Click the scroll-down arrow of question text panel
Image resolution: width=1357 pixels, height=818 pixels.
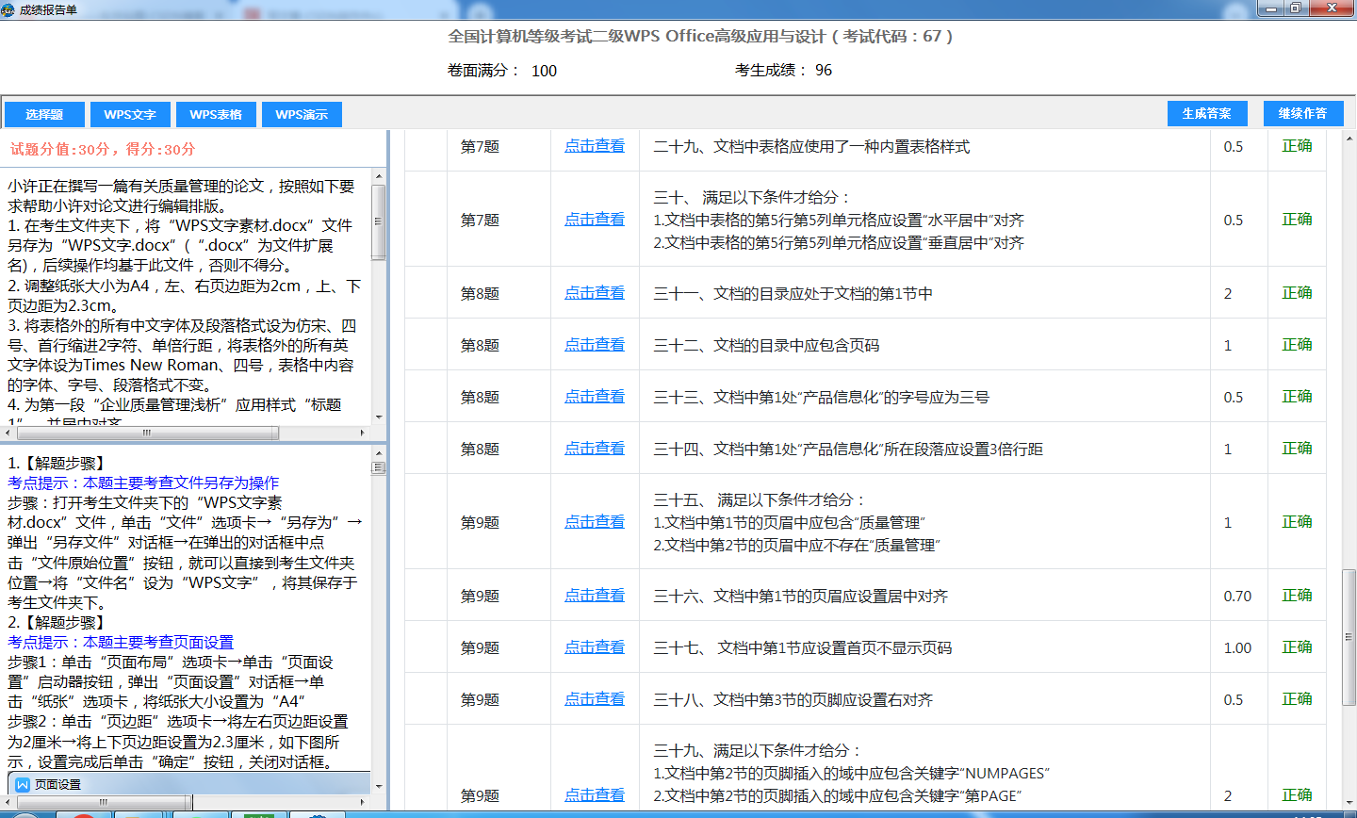pyautogui.click(x=379, y=417)
